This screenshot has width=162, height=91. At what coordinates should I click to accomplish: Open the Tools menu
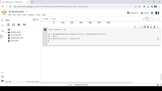[38, 15]
